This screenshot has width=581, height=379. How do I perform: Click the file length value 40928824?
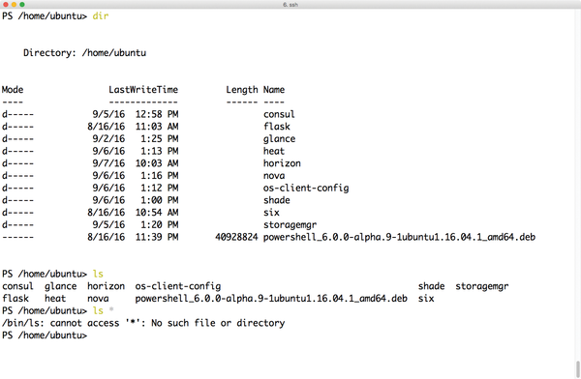[x=236, y=237]
